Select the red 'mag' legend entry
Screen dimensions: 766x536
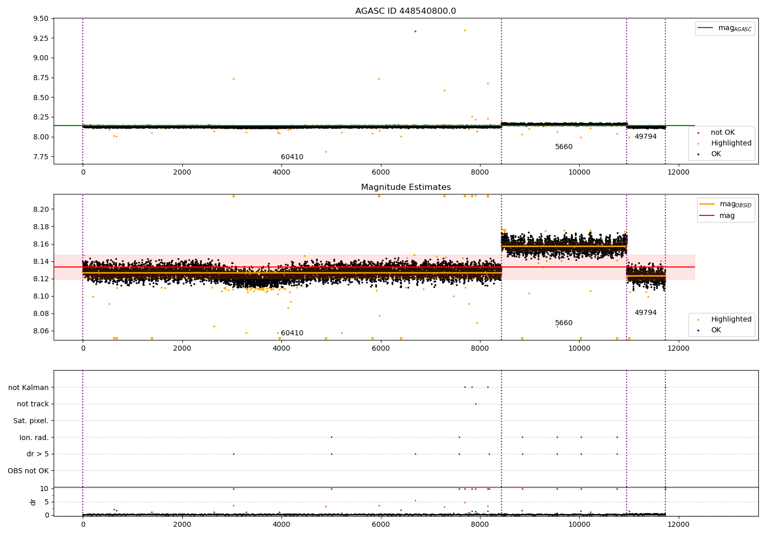(717, 215)
